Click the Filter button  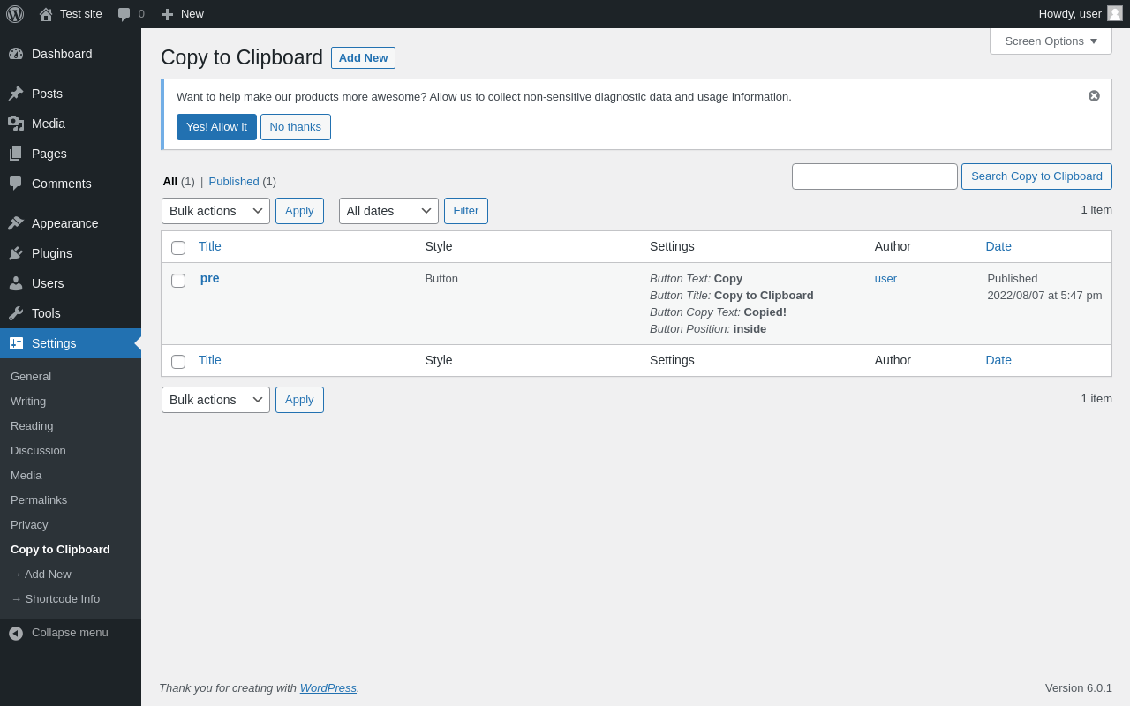pos(466,211)
